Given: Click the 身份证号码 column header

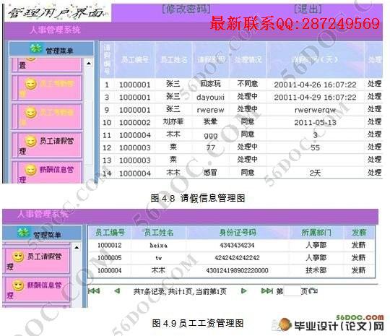Looking at the screenshot, I should pos(238,233).
